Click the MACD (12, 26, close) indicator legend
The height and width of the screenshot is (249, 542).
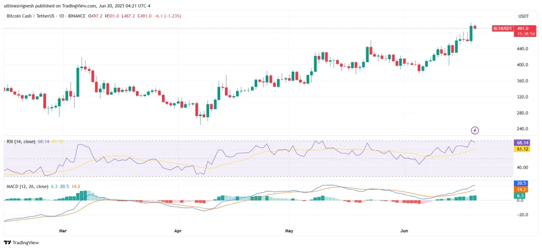click(28, 186)
